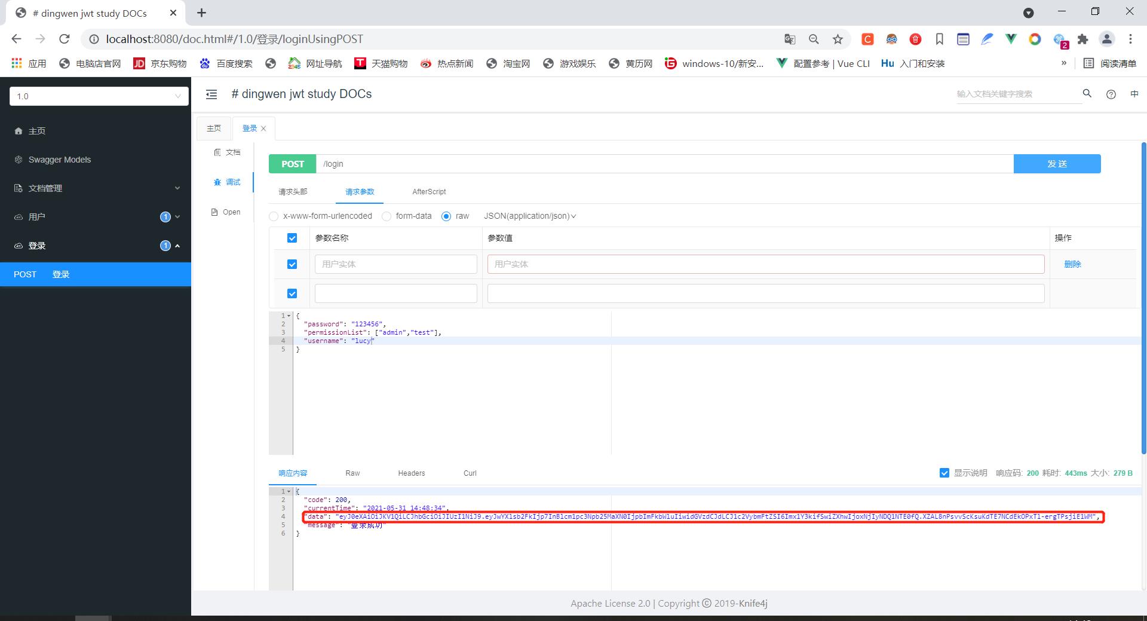Open the JSON(application/json) content type dropdown
Image resolution: width=1147 pixels, height=621 pixels.
(x=530, y=216)
